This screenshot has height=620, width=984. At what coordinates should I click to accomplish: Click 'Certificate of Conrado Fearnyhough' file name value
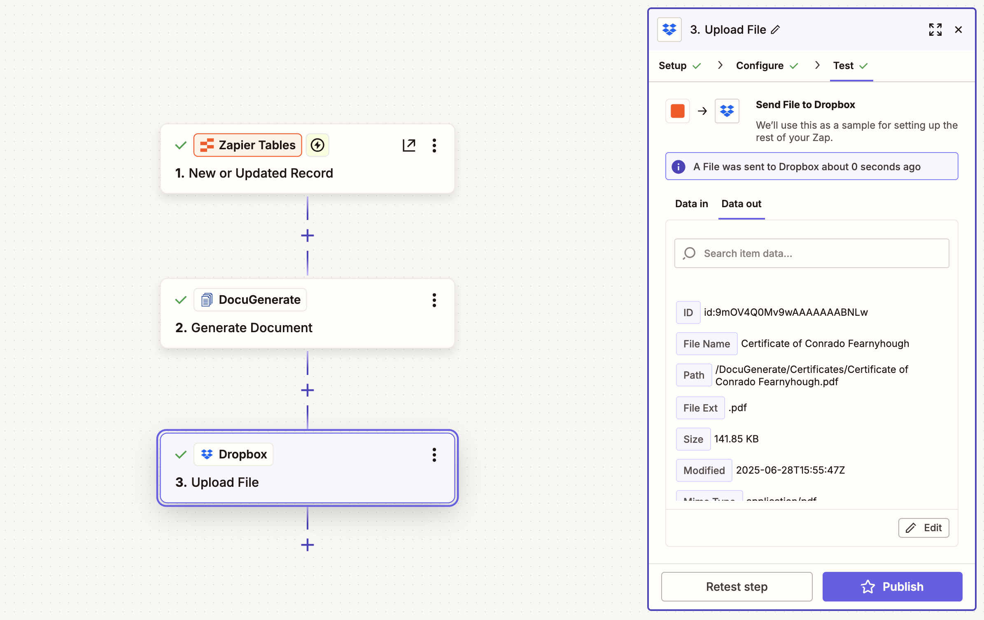tap(825, 344)
